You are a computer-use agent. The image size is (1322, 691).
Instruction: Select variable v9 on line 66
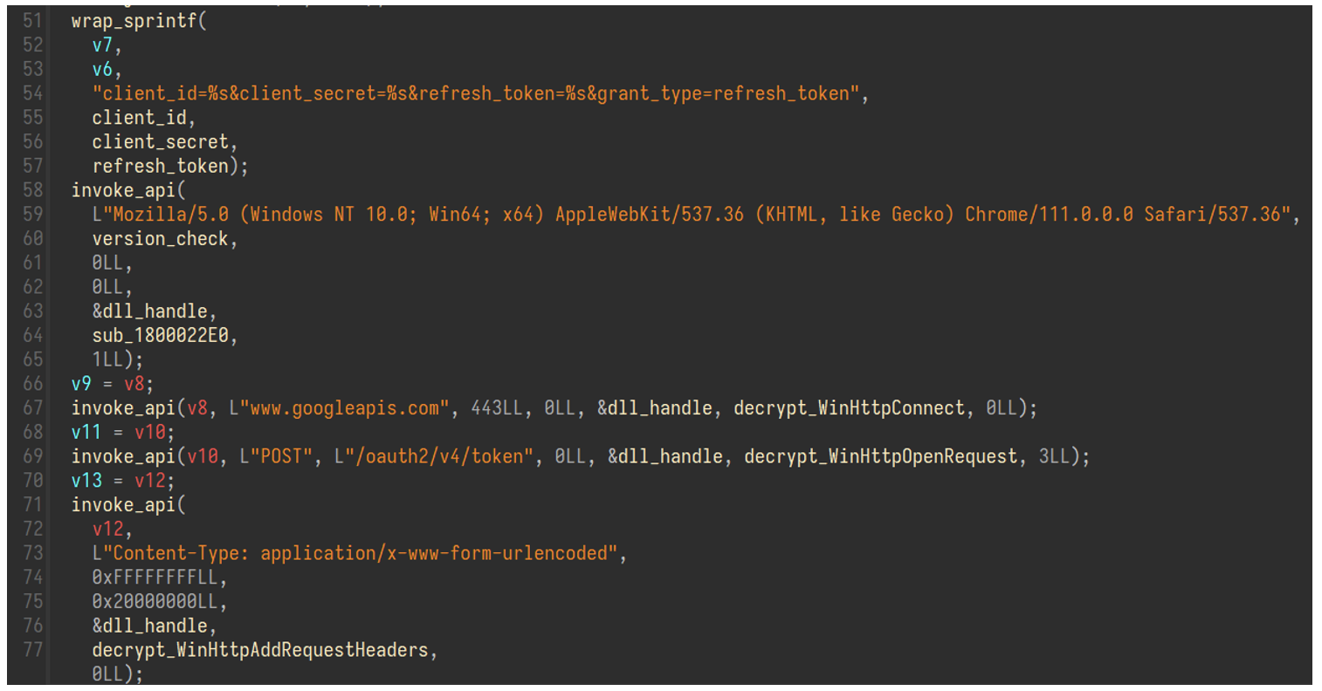click(81, 384)
